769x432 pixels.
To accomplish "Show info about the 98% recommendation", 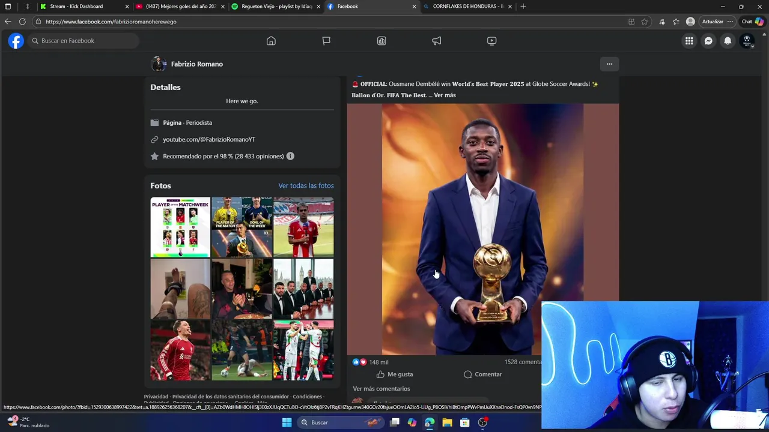I will tap(290, 157).
